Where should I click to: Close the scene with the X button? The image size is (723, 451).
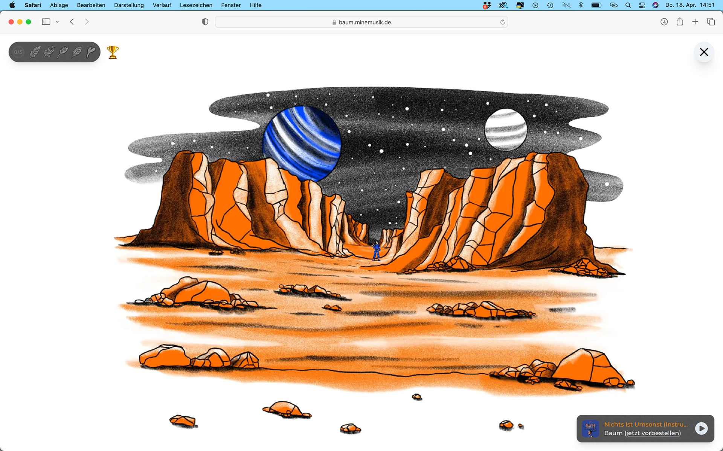point(703,52)
